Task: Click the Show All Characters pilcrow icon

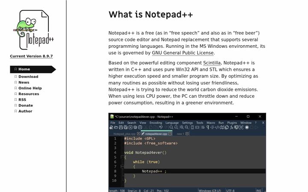Action: coord(207,127)
